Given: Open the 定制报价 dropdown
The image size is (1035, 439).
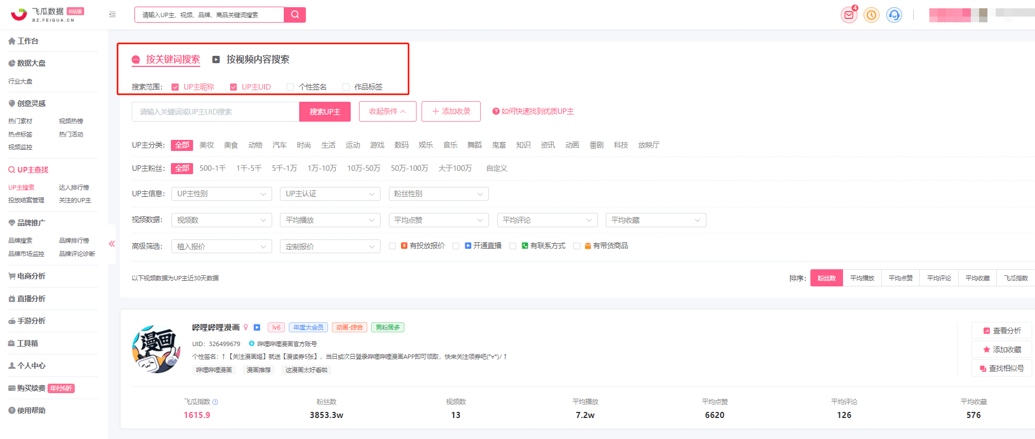Looking at the screenshot, I should click(330, 247).
